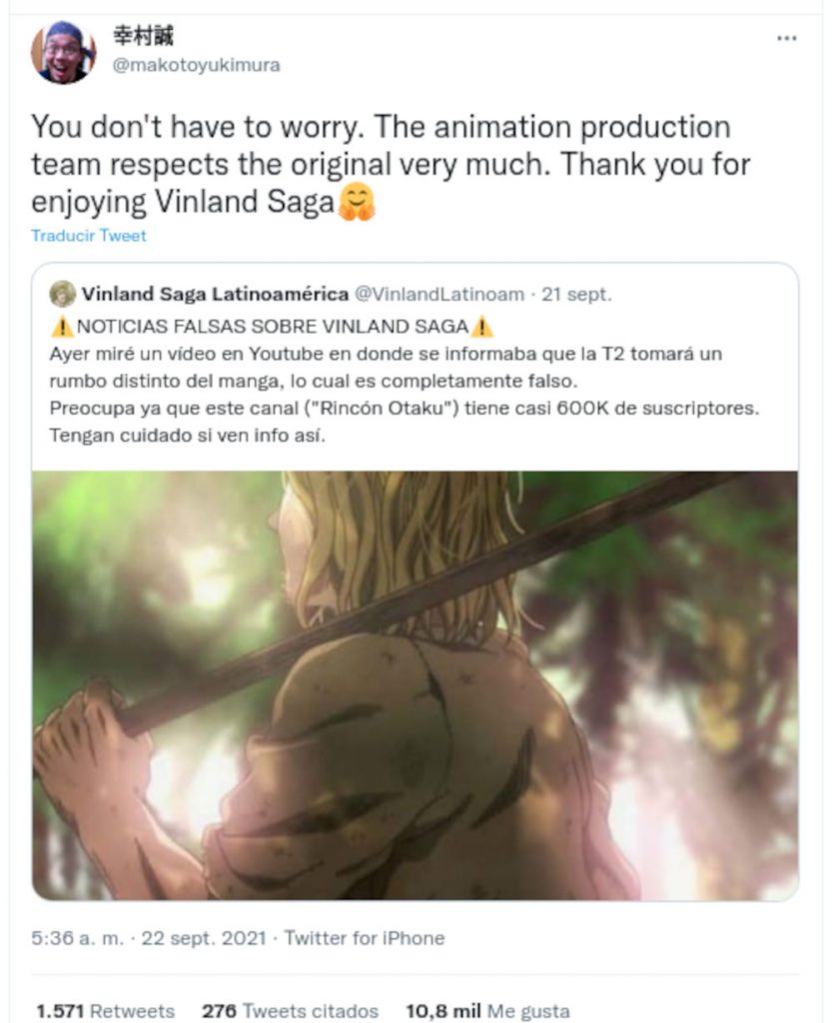View the 10,8 mil Me gusta list

(x=487, y=1011)
